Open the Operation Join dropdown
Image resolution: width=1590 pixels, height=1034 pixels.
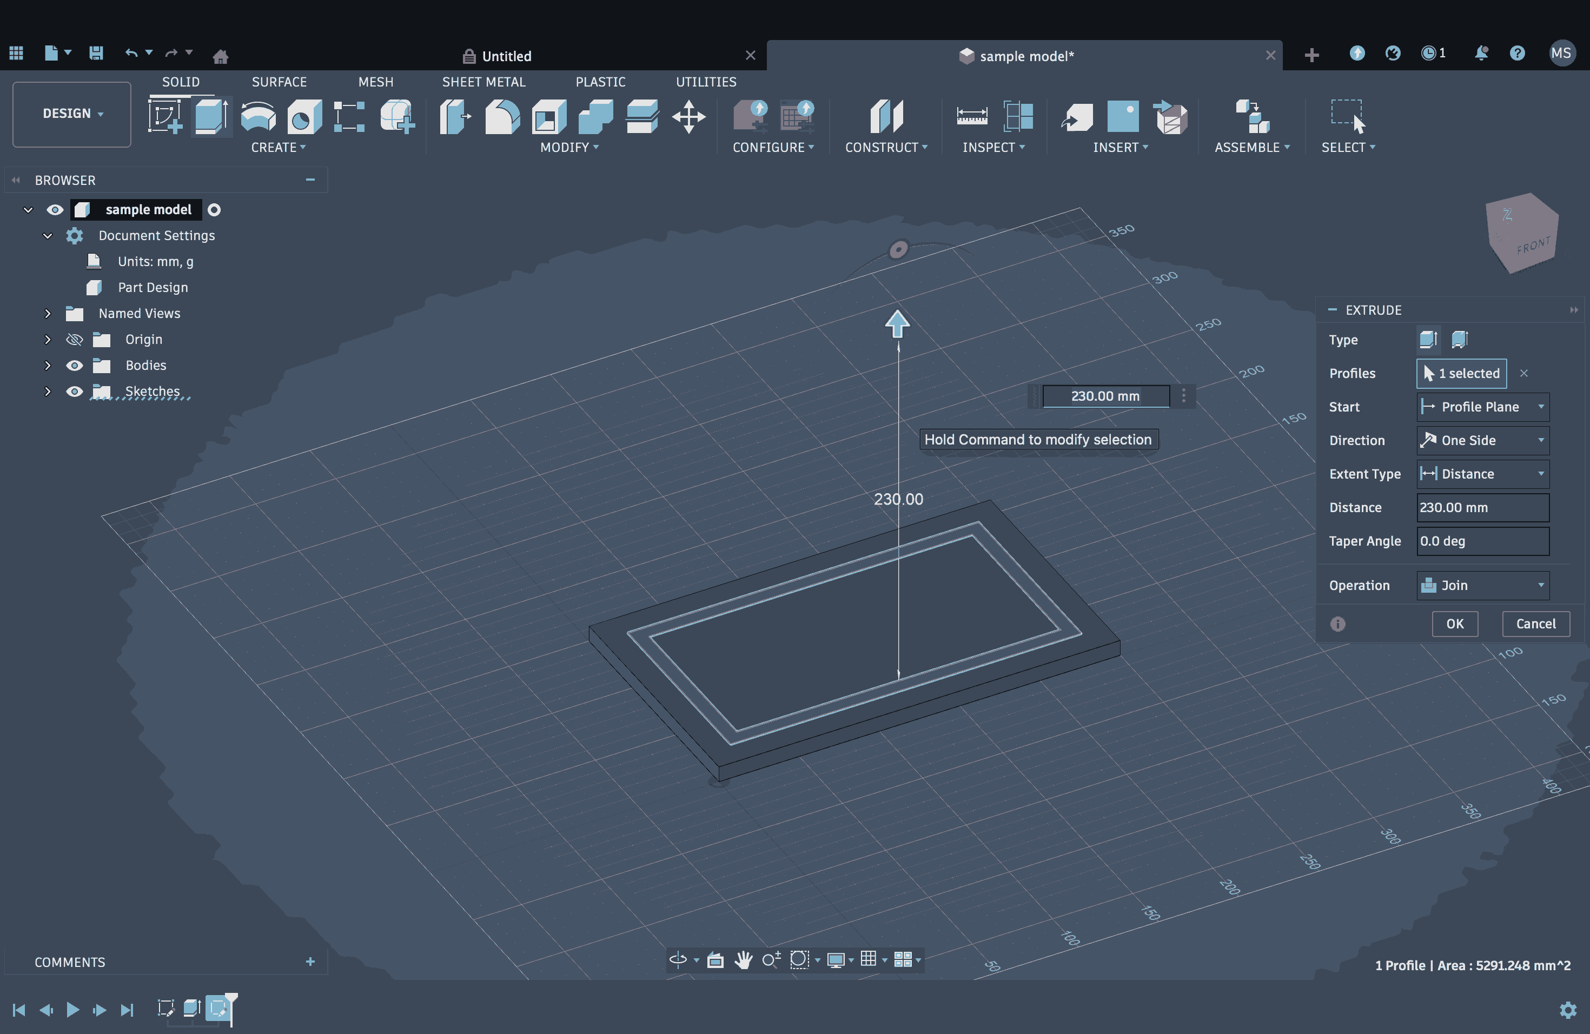pos(1482,585)
